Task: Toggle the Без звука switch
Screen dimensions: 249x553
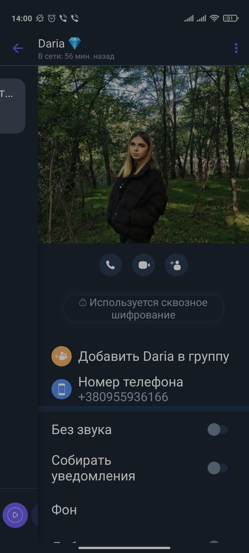Action: 218,430
